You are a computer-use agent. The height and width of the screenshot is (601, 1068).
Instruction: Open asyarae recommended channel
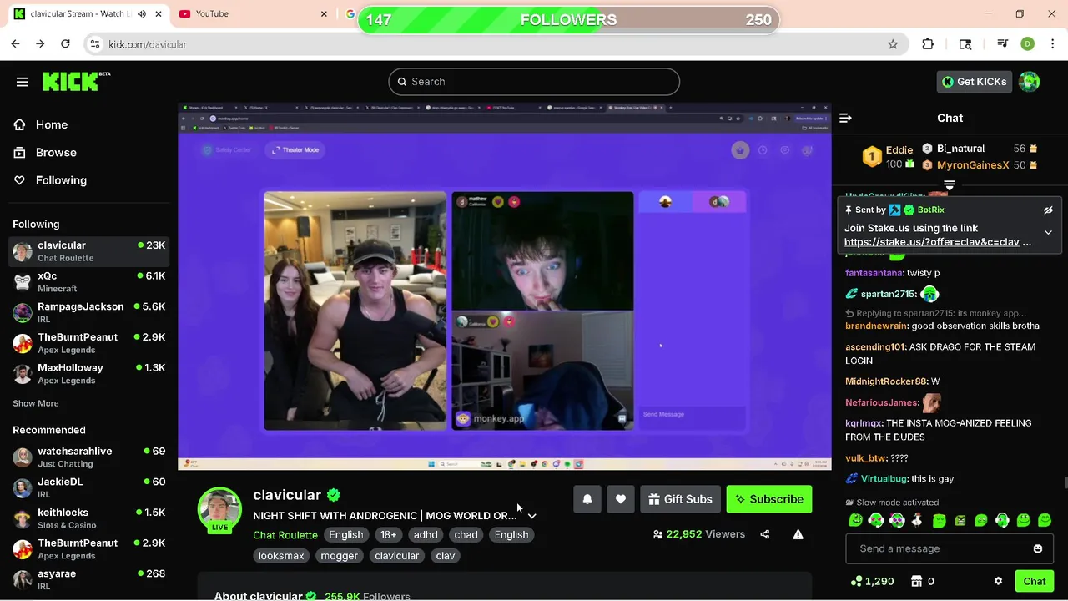[88, 579]
